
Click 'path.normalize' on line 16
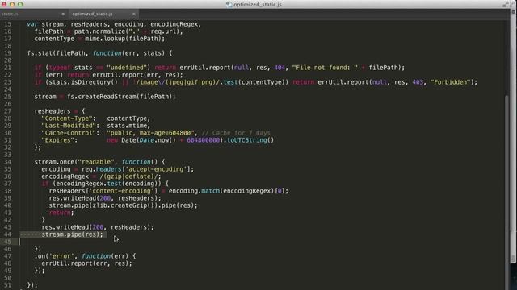(99, 31)
